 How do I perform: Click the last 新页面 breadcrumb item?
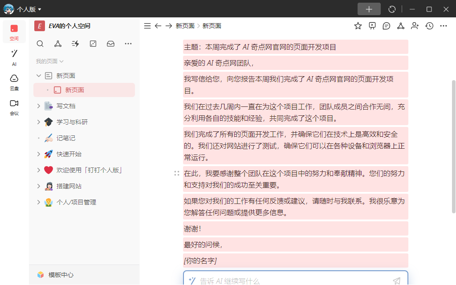pyautogui.click(x=212, y=26)
